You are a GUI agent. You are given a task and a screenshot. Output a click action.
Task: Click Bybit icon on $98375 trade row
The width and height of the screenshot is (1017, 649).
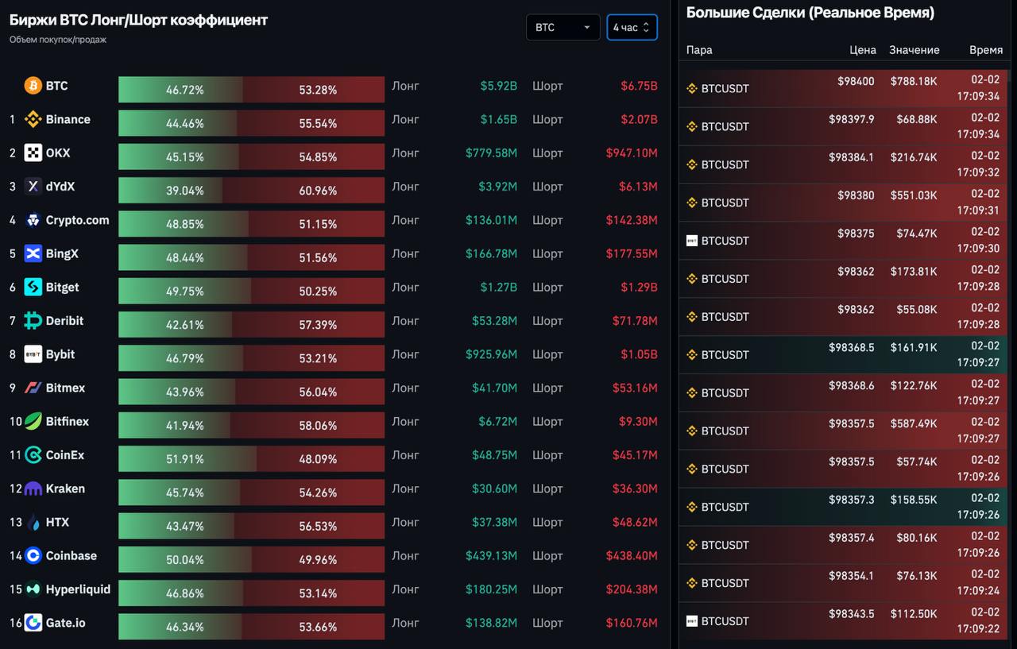click(x=691, y=241)
